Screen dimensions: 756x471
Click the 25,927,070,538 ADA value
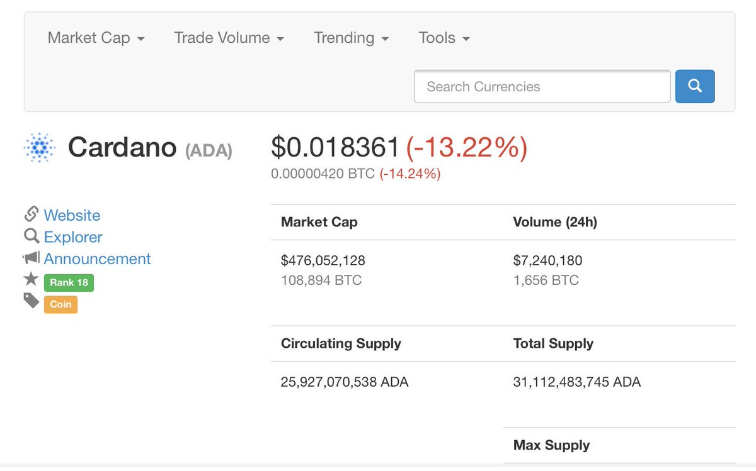(345, 382)
